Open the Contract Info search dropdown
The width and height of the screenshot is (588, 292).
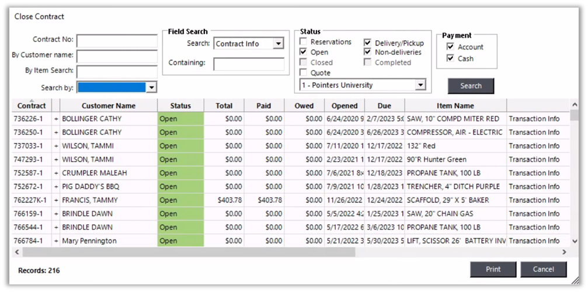point(278,44)
